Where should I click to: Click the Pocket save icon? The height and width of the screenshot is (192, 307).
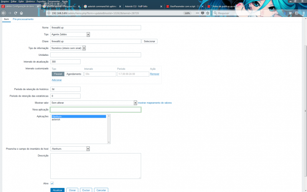[203, 13]
